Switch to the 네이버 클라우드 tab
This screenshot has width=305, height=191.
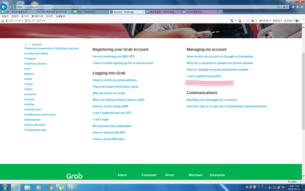[199, 12]
